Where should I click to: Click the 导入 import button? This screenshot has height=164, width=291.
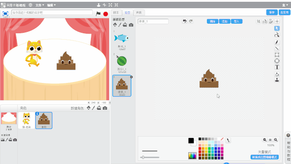click(x=236, y=21)
